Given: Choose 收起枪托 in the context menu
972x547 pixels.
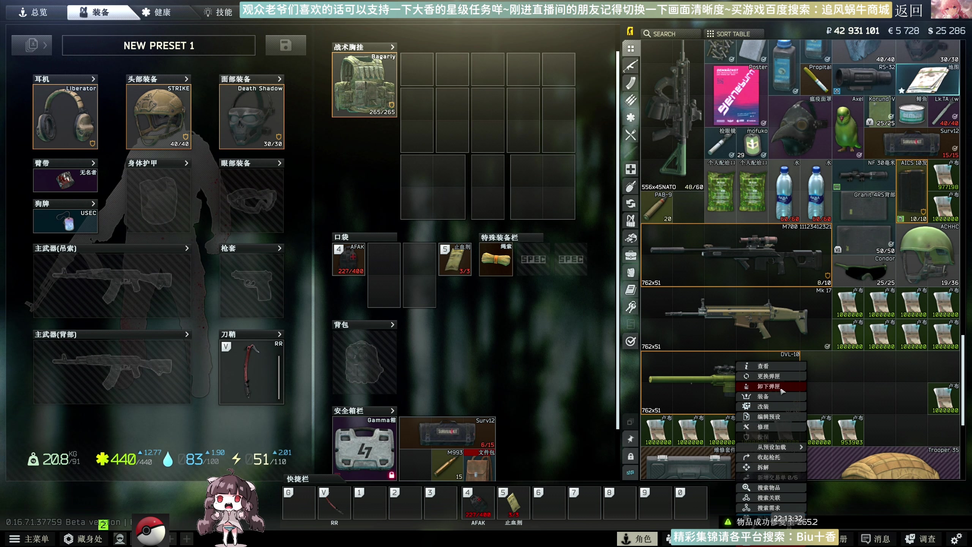Looking at the screenshot, I should tap(771, 457).
